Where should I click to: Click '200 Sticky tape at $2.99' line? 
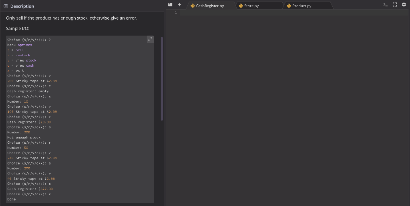coord(32,81)
